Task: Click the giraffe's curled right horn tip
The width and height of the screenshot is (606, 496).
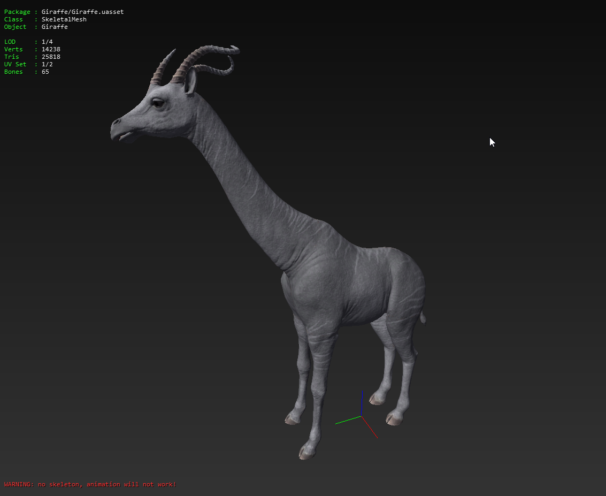Action: [233, 50]
